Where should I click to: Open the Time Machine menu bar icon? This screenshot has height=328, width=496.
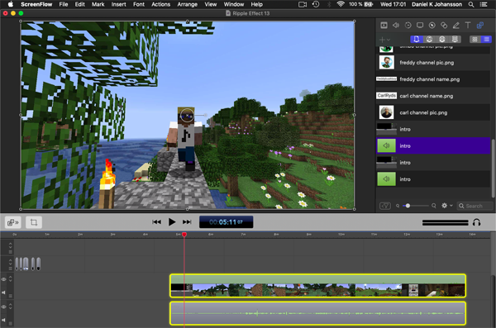[x=316, y=4]
